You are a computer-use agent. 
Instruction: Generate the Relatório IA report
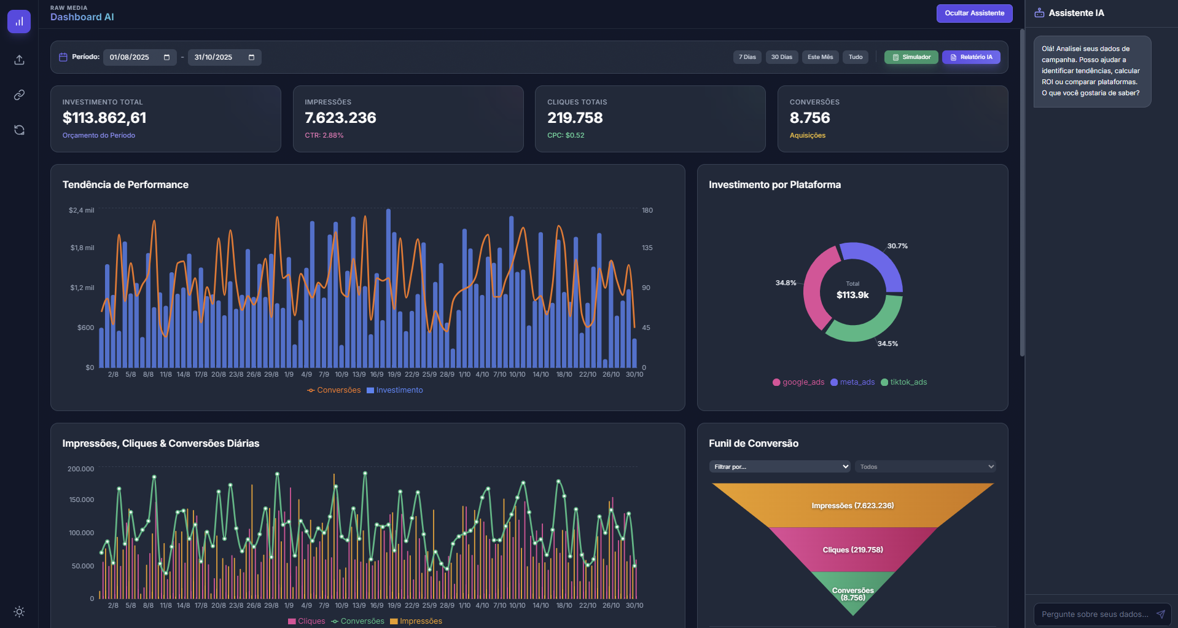[x=971, y=57]
